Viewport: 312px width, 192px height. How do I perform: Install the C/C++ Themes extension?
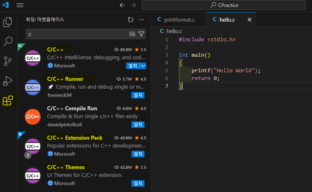138,183
